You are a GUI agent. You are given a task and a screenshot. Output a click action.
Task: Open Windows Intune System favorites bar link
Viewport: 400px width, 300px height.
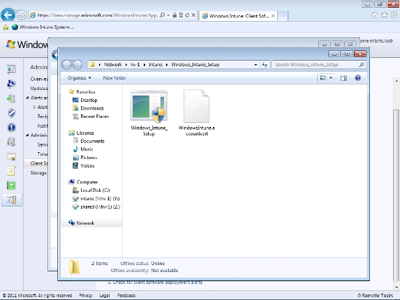pyautogui.click(x=43, y=27)
